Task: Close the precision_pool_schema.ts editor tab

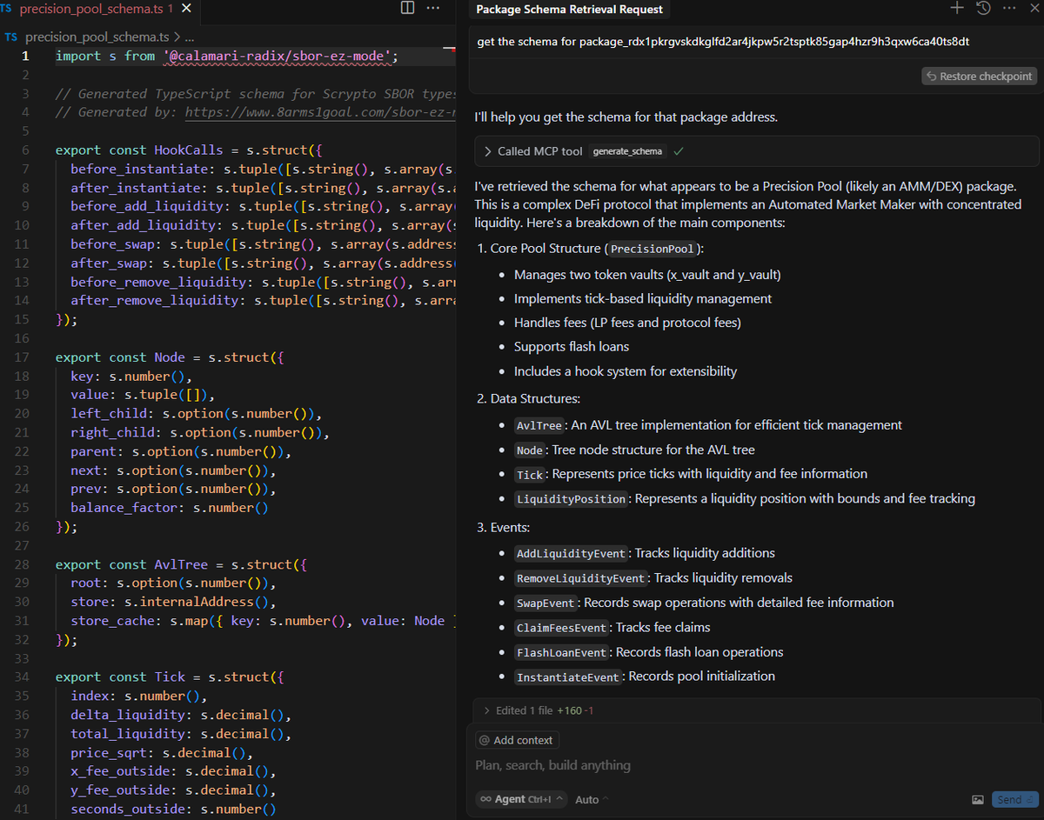Action: tap(185, 10)
